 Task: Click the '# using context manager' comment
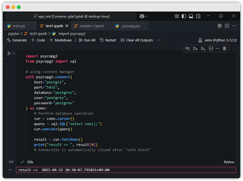click(x=50, y=72)
